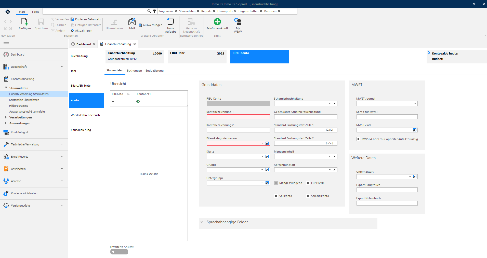Open Kontenplan übernehmen link

click(x=24, y=100)
